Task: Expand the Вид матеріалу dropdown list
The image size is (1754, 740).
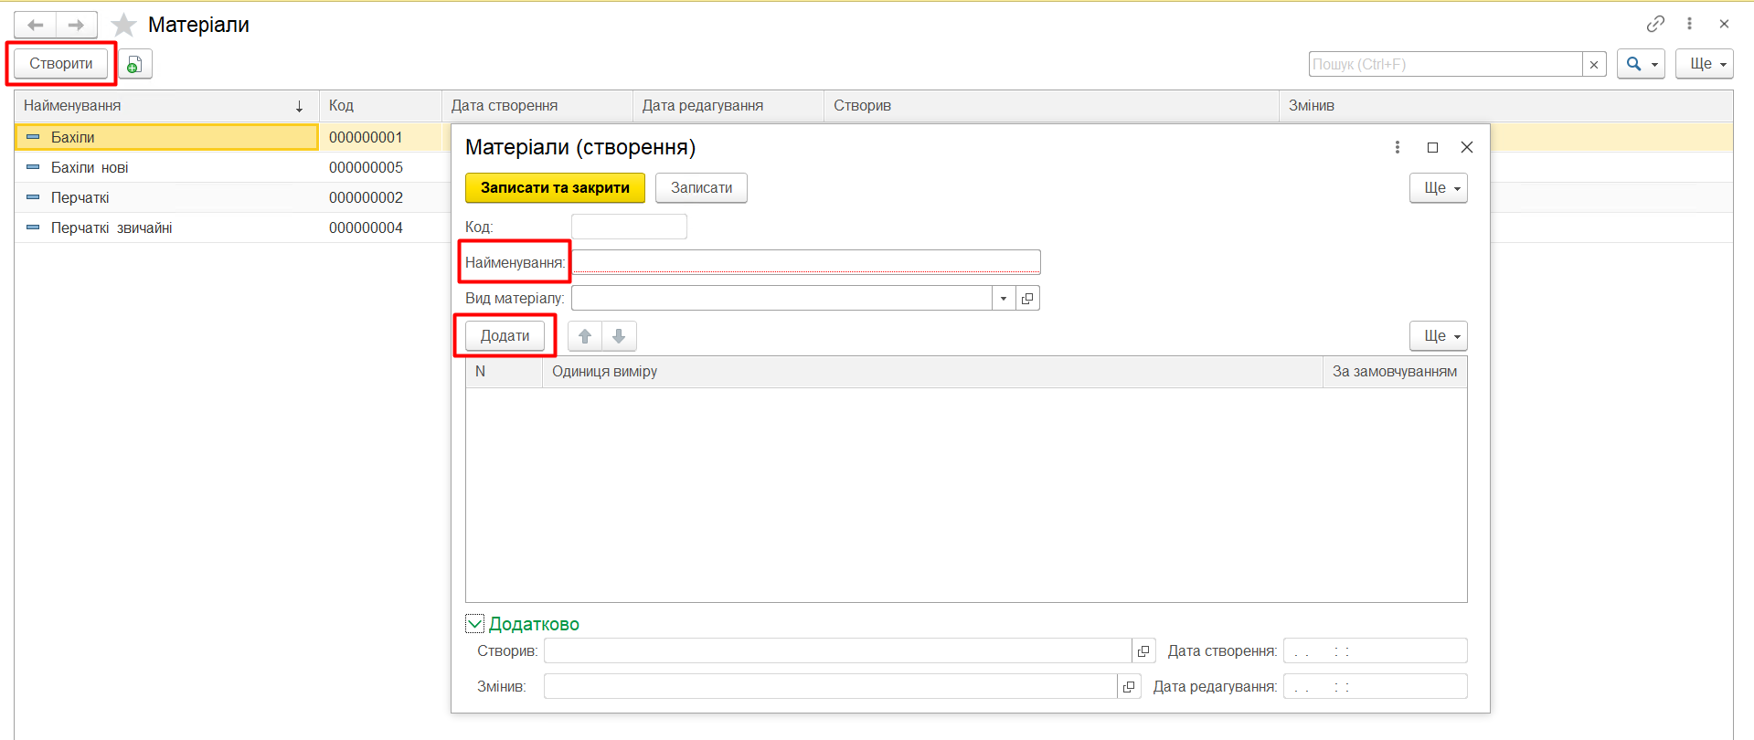Action: 1004,299
